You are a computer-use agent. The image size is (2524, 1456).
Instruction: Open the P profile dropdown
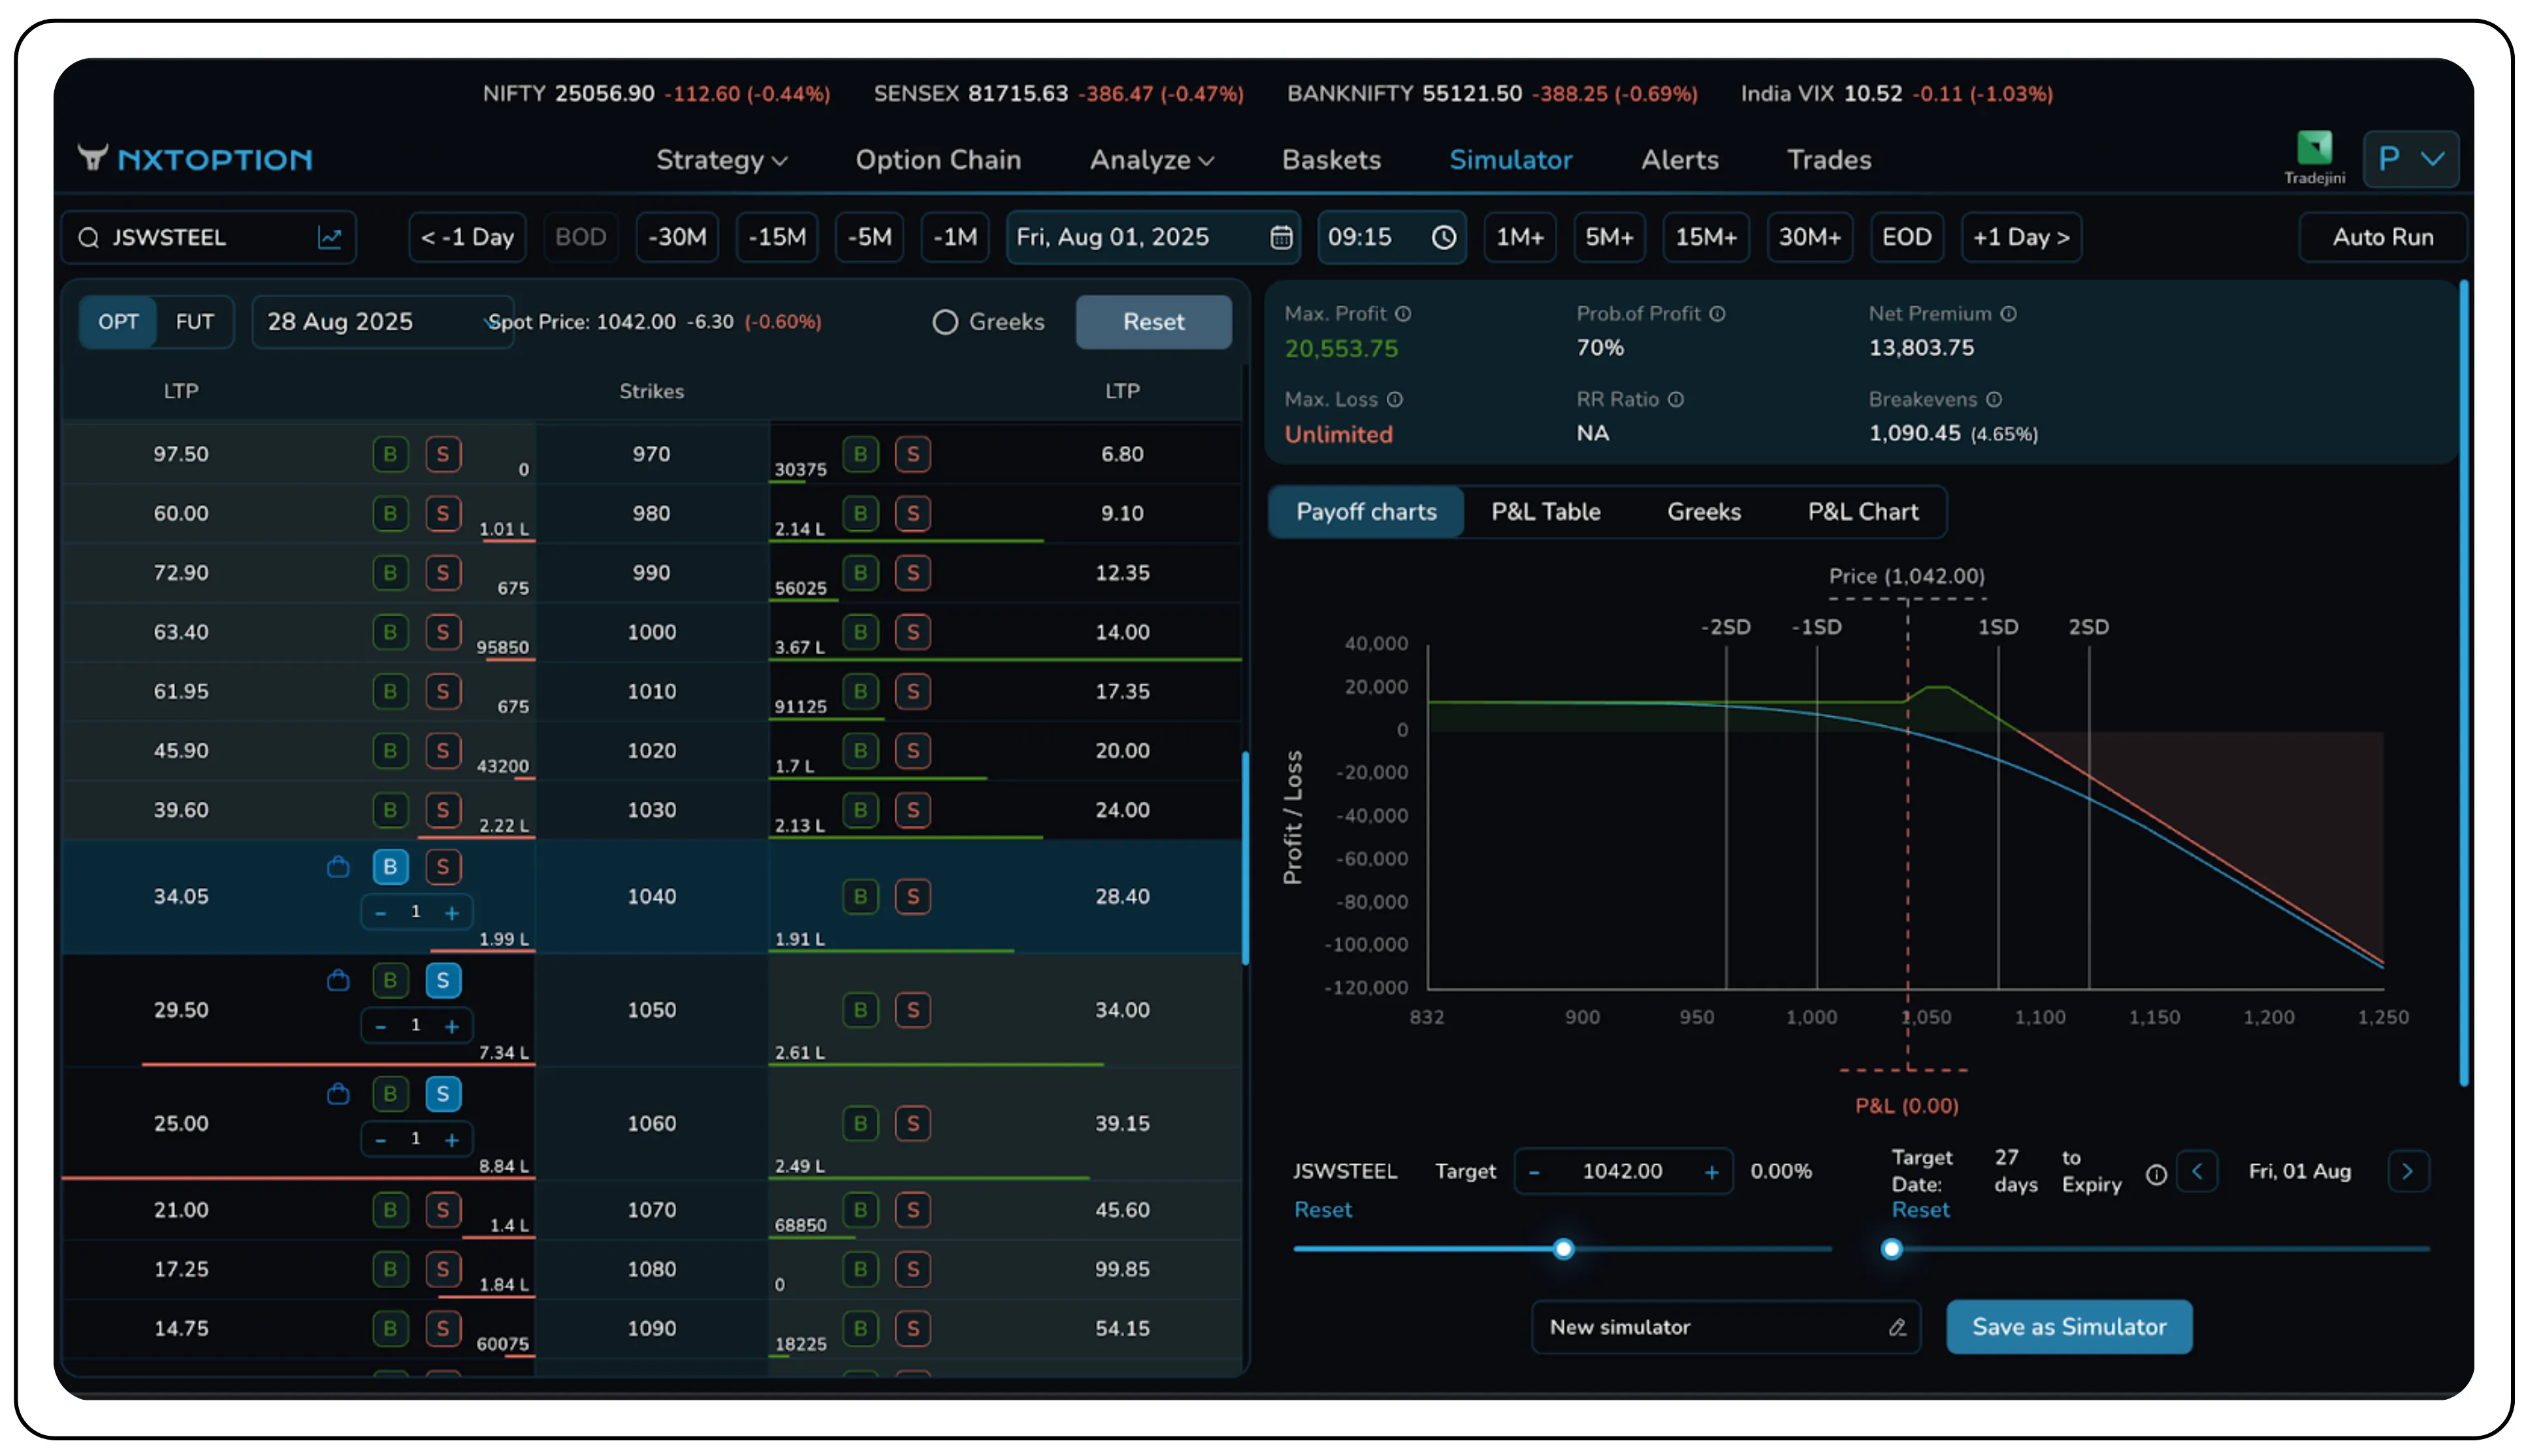[2411, 158]
